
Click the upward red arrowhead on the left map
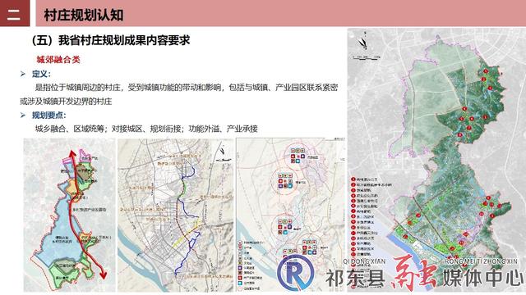point(72,155)
